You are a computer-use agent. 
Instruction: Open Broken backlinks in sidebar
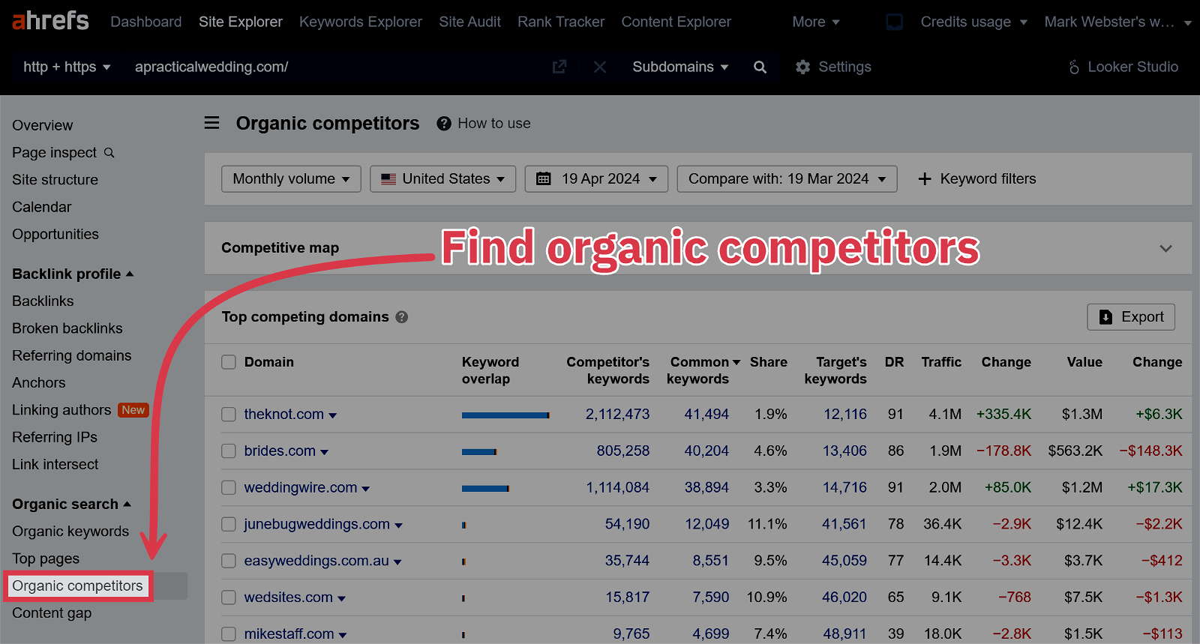click(x=67, y=328)
